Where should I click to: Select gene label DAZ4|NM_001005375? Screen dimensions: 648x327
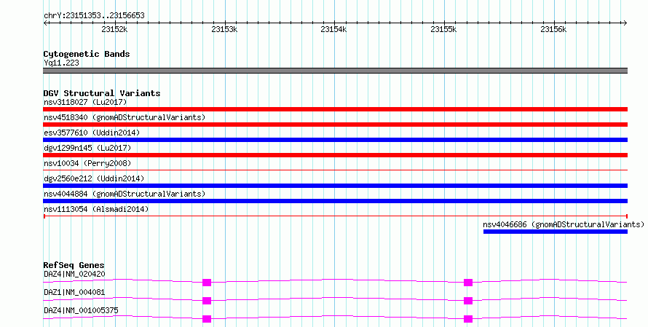point(81,310)
